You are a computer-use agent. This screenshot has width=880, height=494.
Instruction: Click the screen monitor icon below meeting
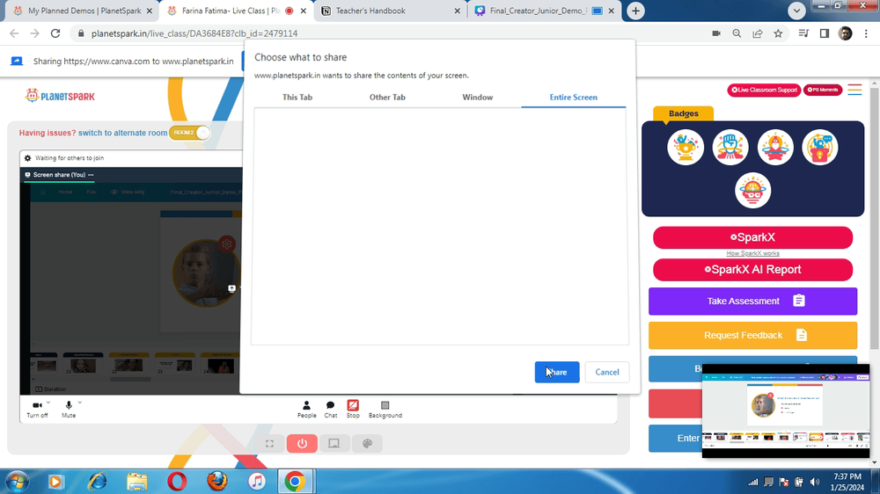click(334, 444)
